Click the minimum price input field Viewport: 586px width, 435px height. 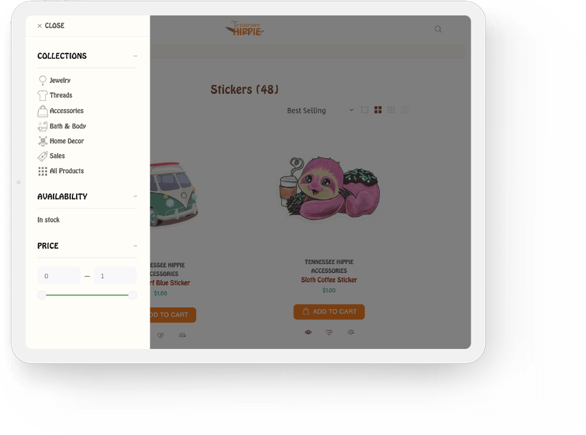pos(59,276)
